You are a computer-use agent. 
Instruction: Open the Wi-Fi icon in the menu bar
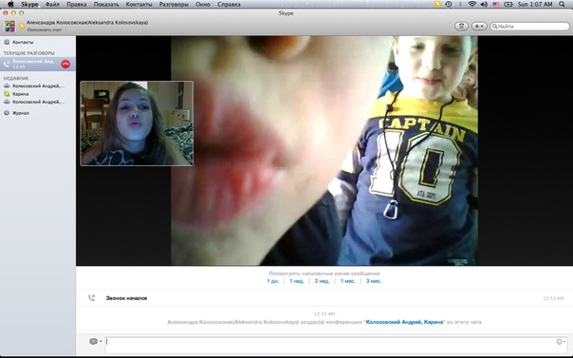pos(472,5)
